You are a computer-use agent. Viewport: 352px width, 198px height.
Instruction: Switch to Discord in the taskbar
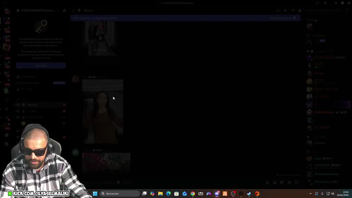click(x=217, y=194)
